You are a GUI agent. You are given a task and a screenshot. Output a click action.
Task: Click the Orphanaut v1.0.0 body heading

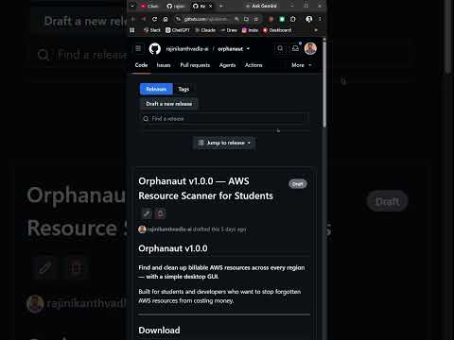(173, 248)
